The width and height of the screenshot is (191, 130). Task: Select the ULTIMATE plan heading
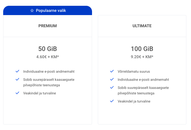142,26
